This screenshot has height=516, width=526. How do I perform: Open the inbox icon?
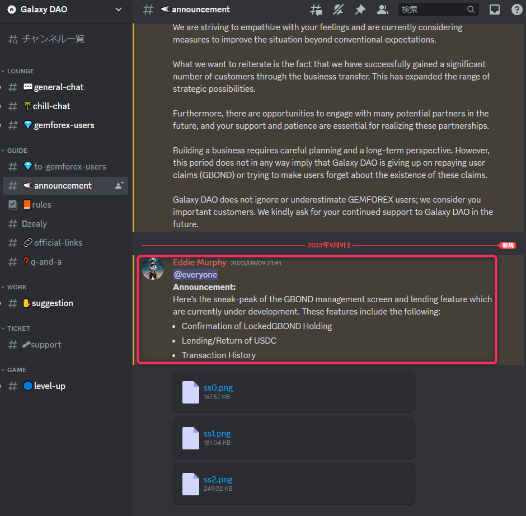tap(495, 10)
